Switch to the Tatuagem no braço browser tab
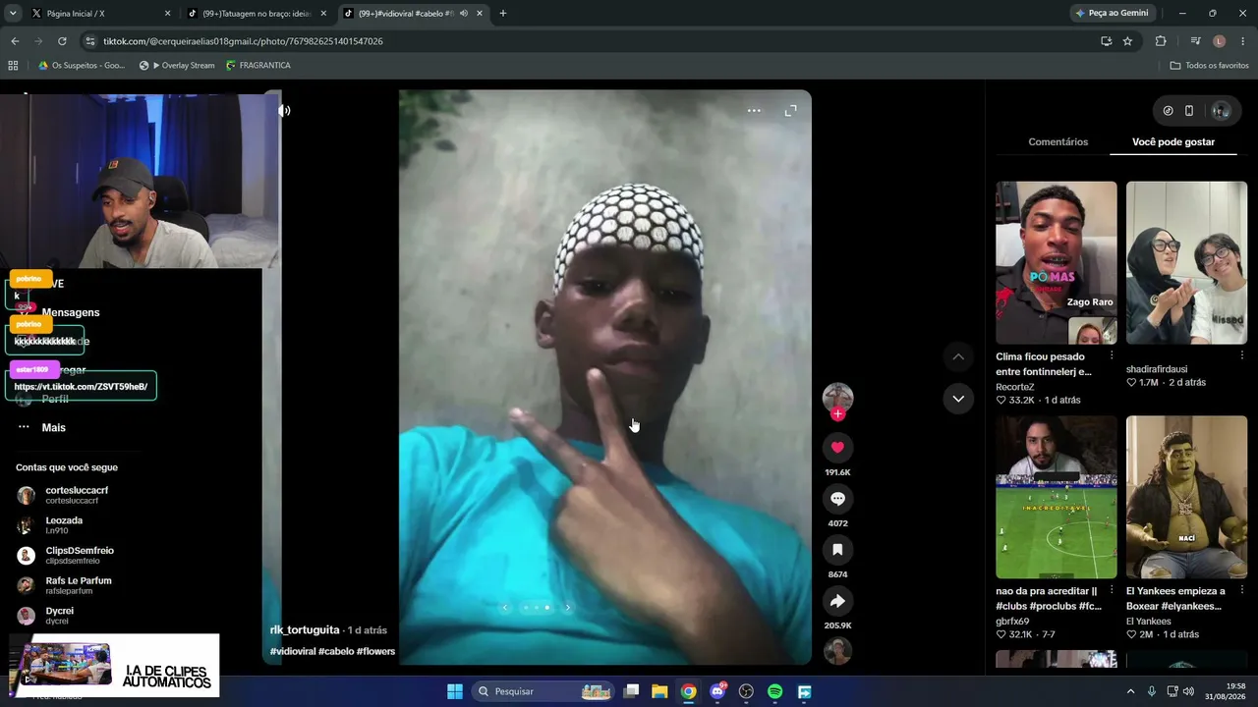 coord(256,14)
